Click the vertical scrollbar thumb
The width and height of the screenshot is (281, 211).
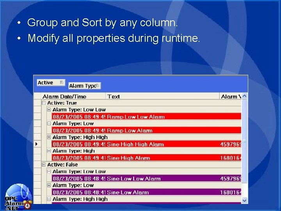[244, 141]
